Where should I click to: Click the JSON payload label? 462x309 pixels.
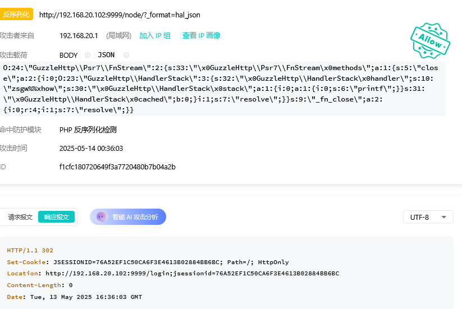pyautogui.click(x=106, y=55)
